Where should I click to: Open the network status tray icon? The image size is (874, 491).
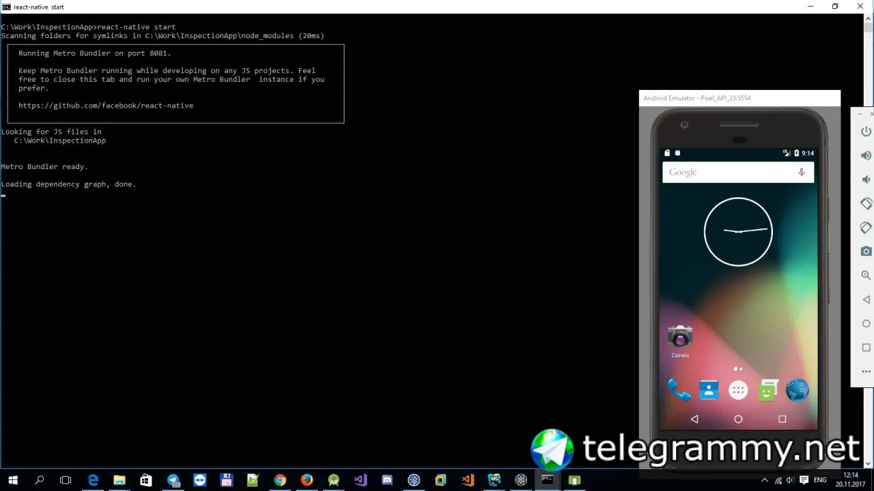pos(778,481)
